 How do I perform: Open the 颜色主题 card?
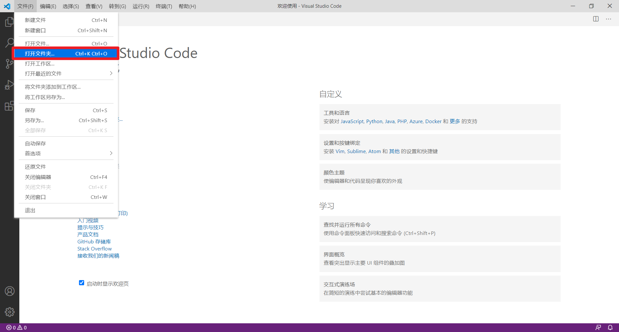click(440, 177)
